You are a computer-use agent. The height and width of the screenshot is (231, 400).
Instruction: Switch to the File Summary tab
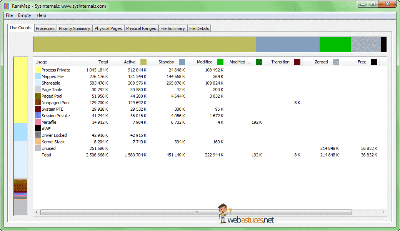172,28
